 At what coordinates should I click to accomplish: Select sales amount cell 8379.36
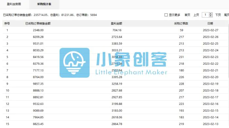pyautogui.click(x=38, y=64)
